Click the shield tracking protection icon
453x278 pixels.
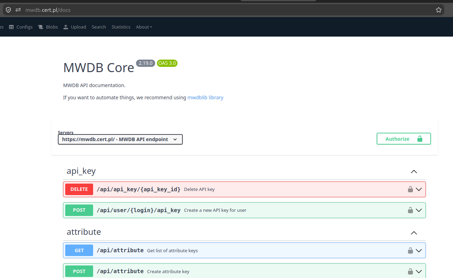8,10
